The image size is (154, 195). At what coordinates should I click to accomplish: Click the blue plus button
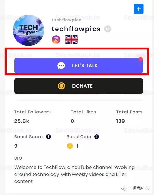(x=139, y=9)
